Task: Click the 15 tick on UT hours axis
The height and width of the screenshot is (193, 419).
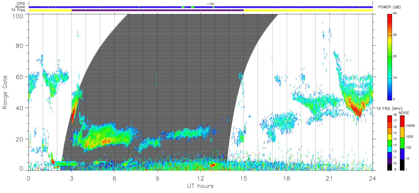Action: click(244, 178)
